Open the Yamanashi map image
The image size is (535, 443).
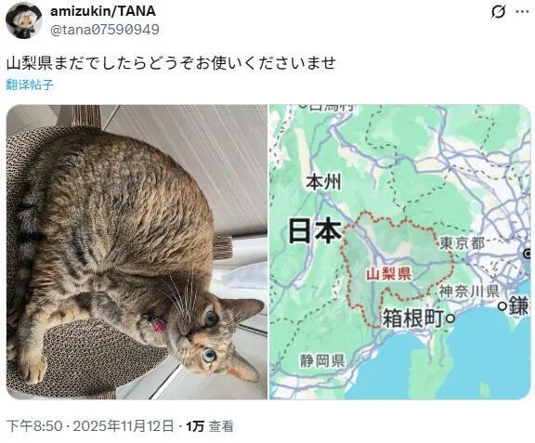pyautogui.click(x=400, y=252)
